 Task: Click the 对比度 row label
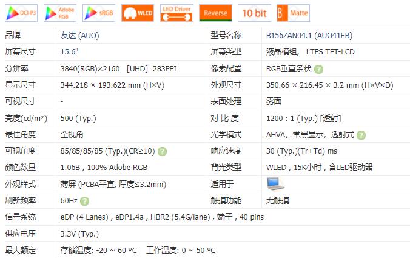(x=225, y=119)
